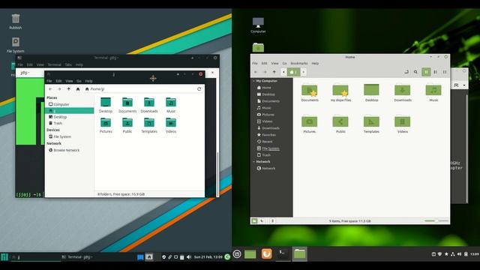Go up one folder in Thunar
Image resolution: width=480 pixels, height=270 pixels.
tap(68, 89)
